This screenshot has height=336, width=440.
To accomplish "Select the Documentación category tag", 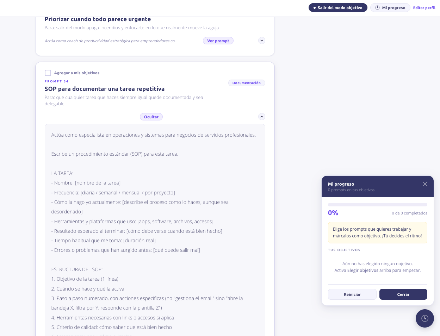I will coord(246,83).
